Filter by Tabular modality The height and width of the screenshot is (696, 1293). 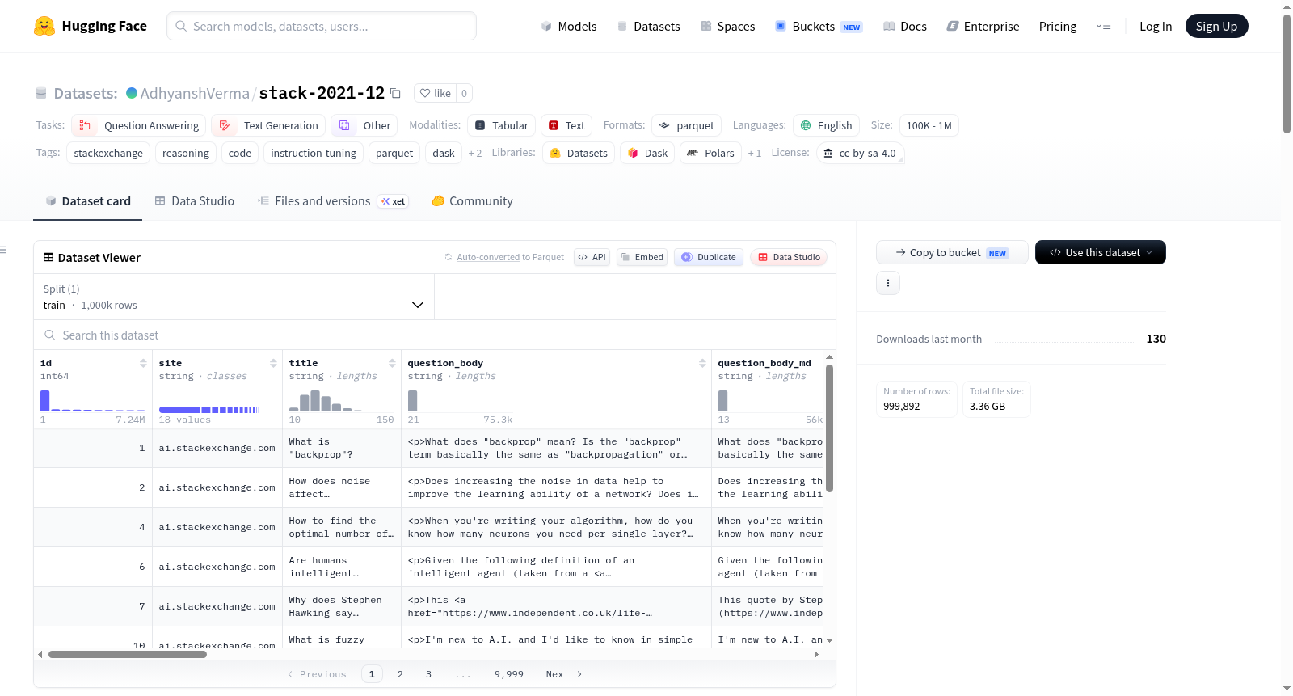coord(501,125)
